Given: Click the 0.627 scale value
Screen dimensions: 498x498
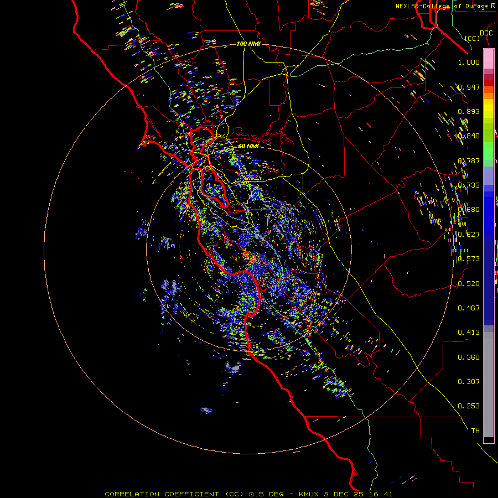Looking at the screenshot, I should click(x=469, y=235).
